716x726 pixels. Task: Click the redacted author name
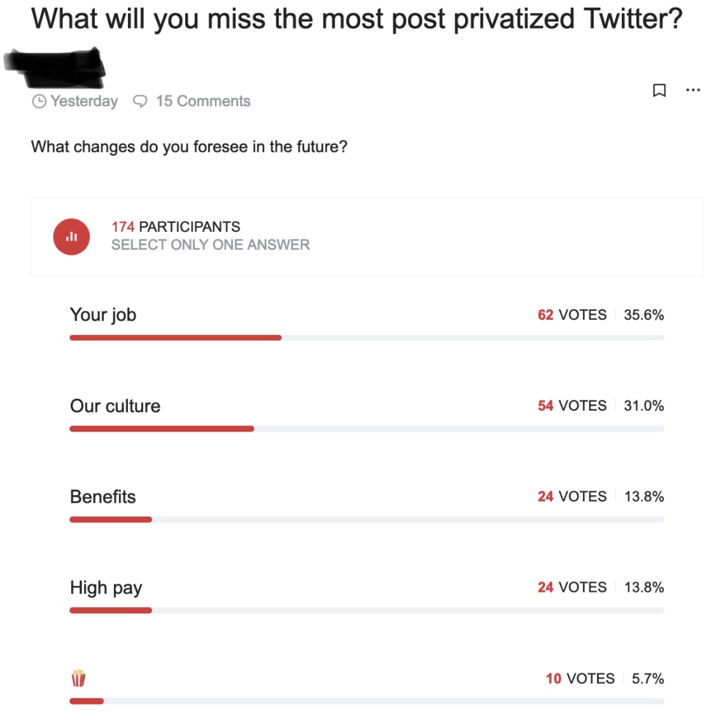click(x=55, y=67)
